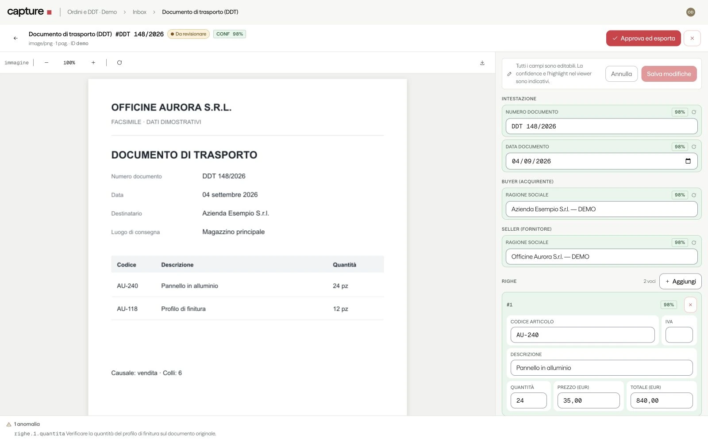Open the user avatar menu
Viewport: 708px width, 442px height.
tap(690, 12)
